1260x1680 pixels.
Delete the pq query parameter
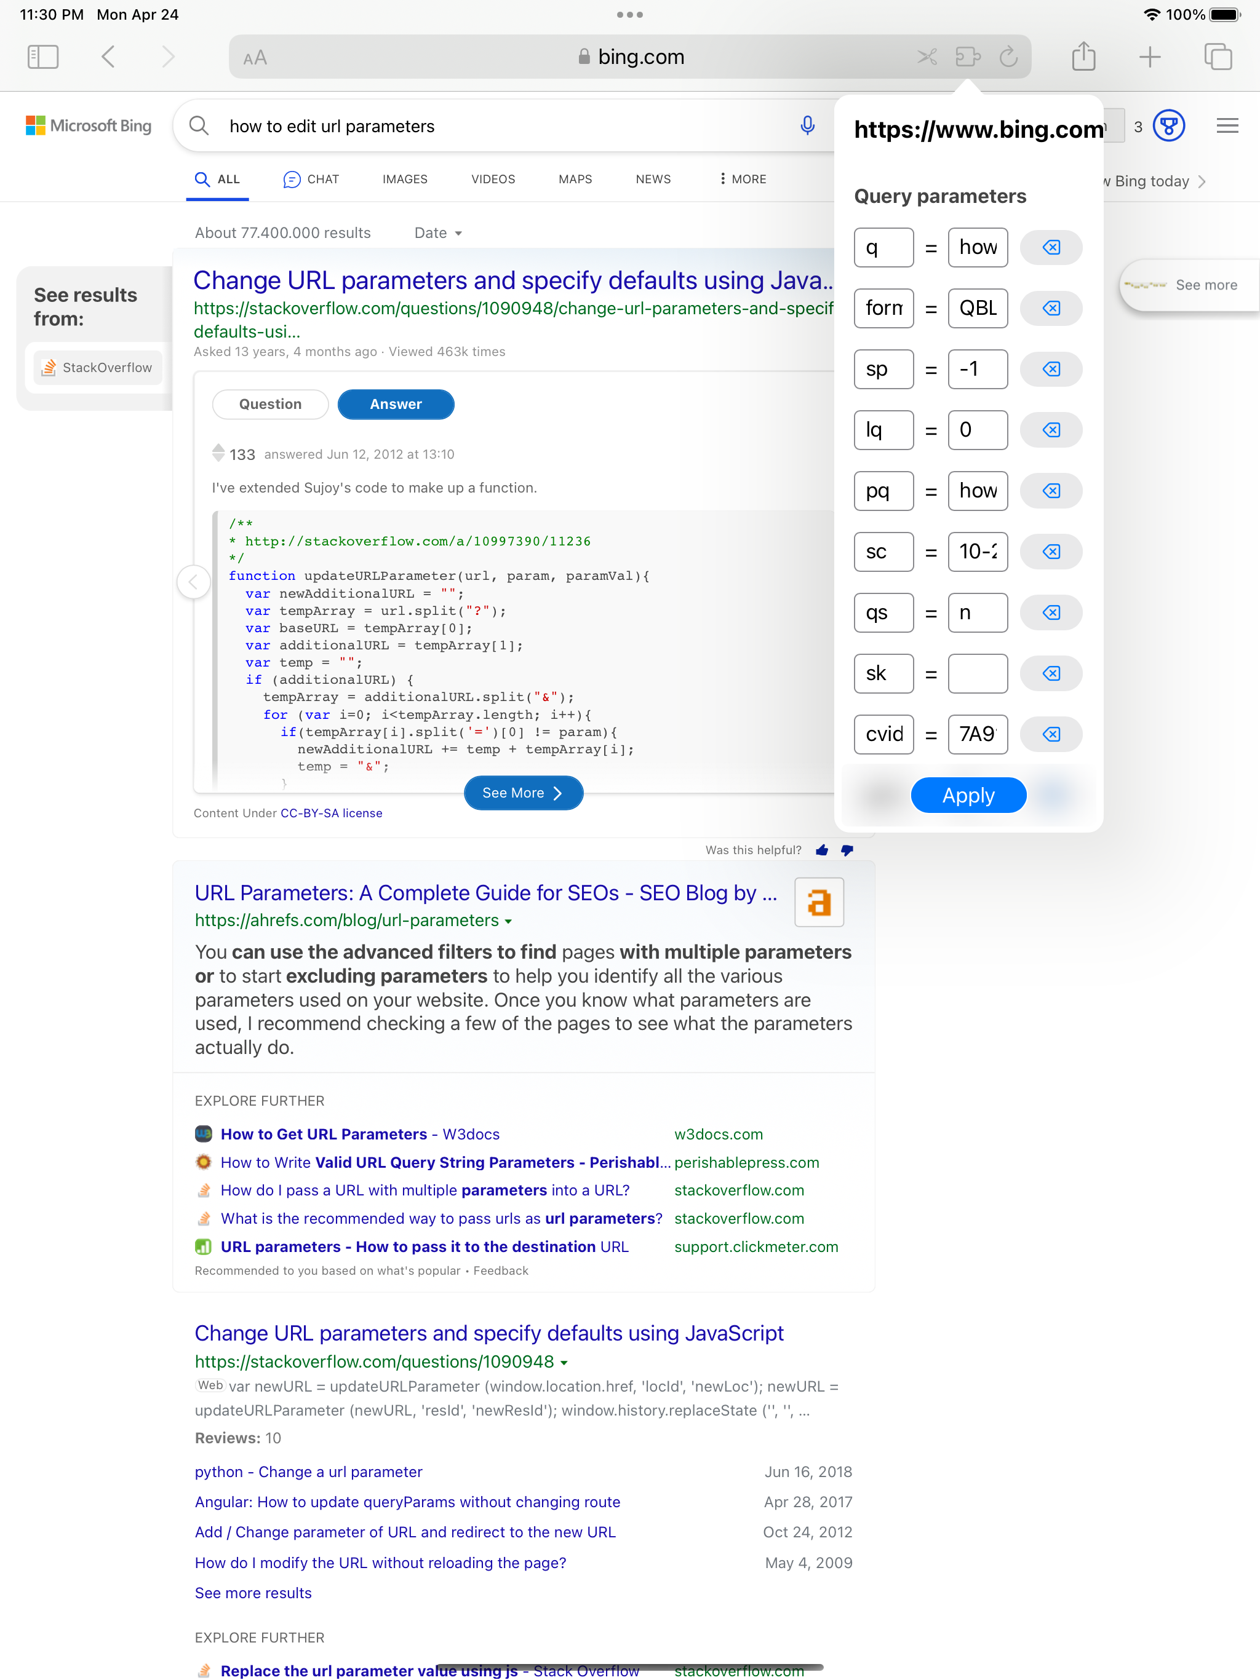(x=1051, y=491)
